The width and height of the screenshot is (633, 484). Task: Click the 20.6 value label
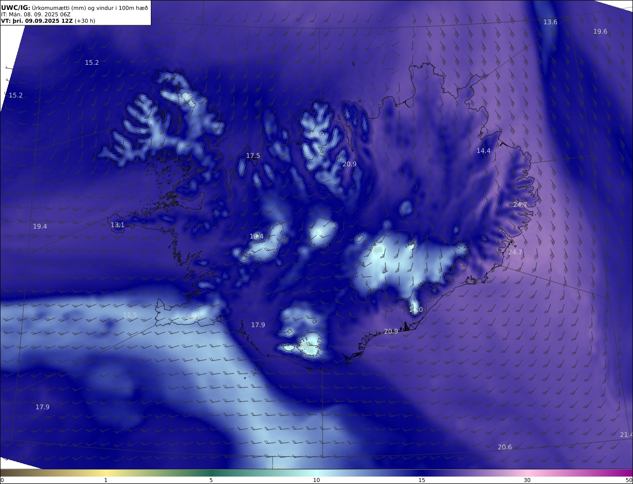tap(505, 447)
